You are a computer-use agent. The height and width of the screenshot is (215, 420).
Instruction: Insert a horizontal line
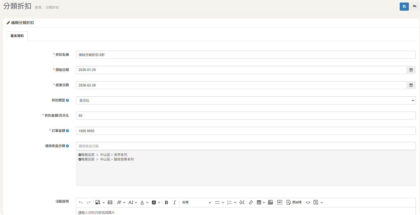(242, 202)
